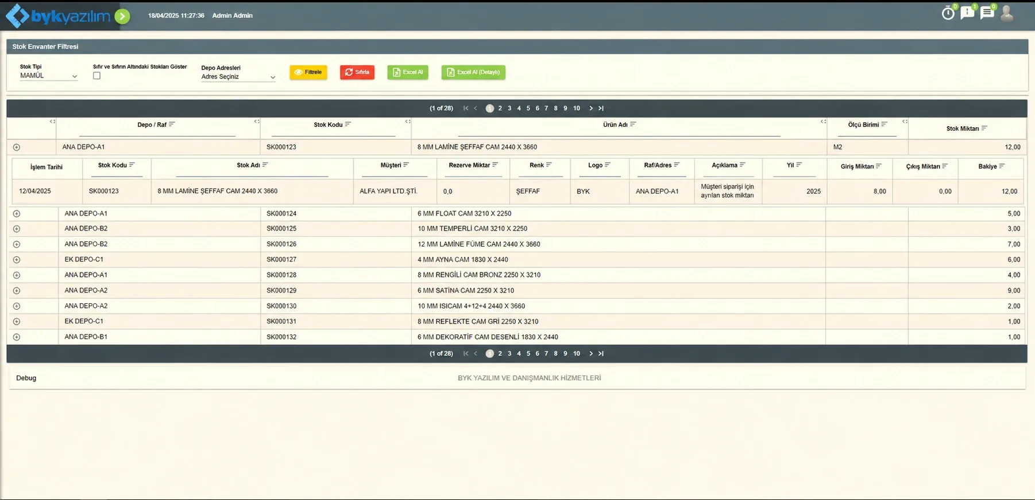Open the chat messages icon in the header
This screenshot has width=1035, height=500.
pyautogui.click(x=987, y=13)
